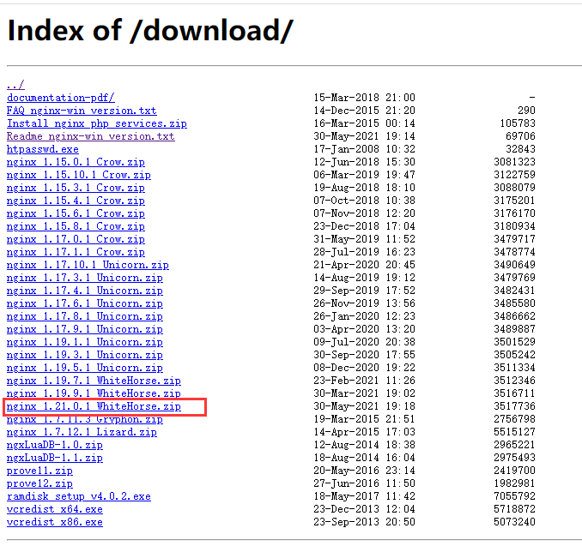Click date 14-Dec-2015 21:20
This screenshot has height=558, width=582.
[364, 111]
